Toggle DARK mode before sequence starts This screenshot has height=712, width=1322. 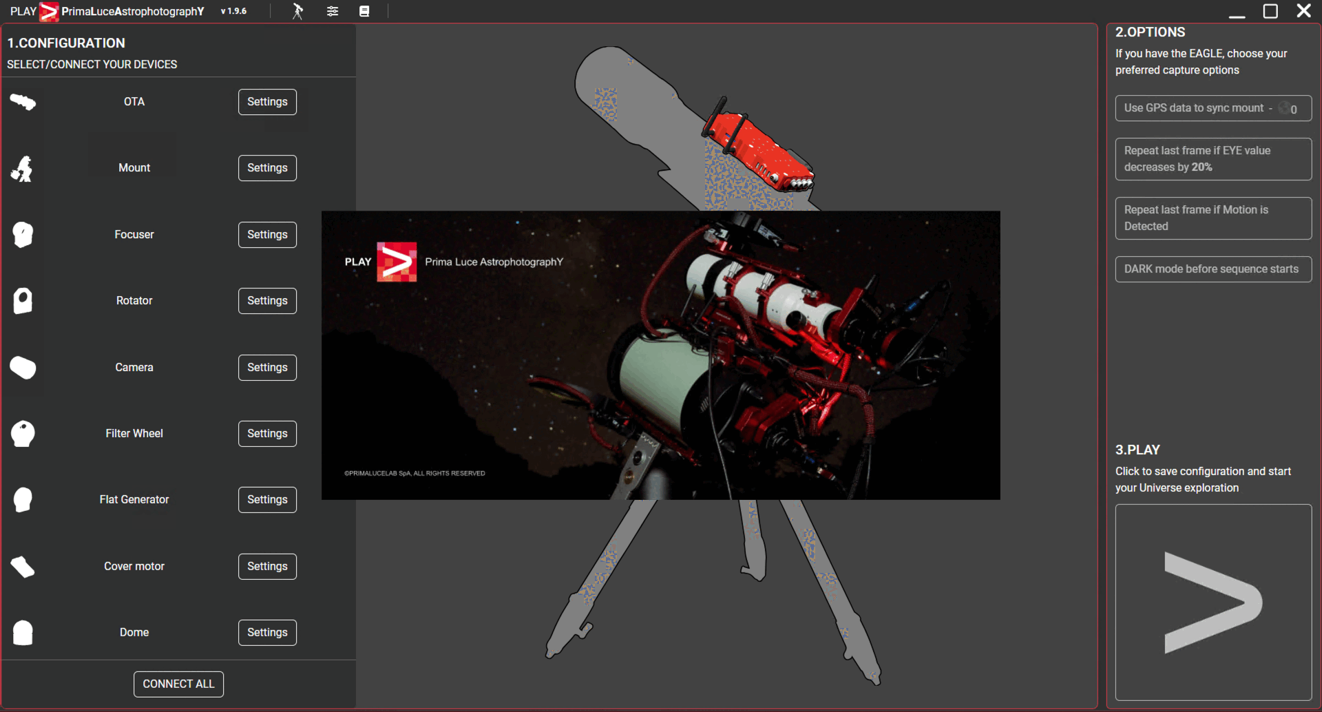[x=1213, y=269]
